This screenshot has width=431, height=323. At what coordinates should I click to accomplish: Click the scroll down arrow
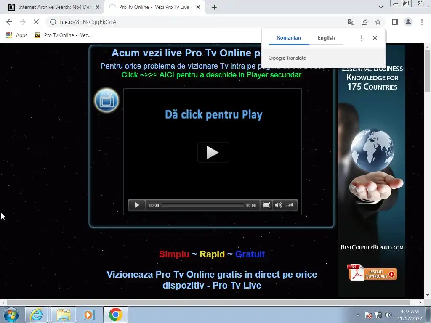pos(427,295)
